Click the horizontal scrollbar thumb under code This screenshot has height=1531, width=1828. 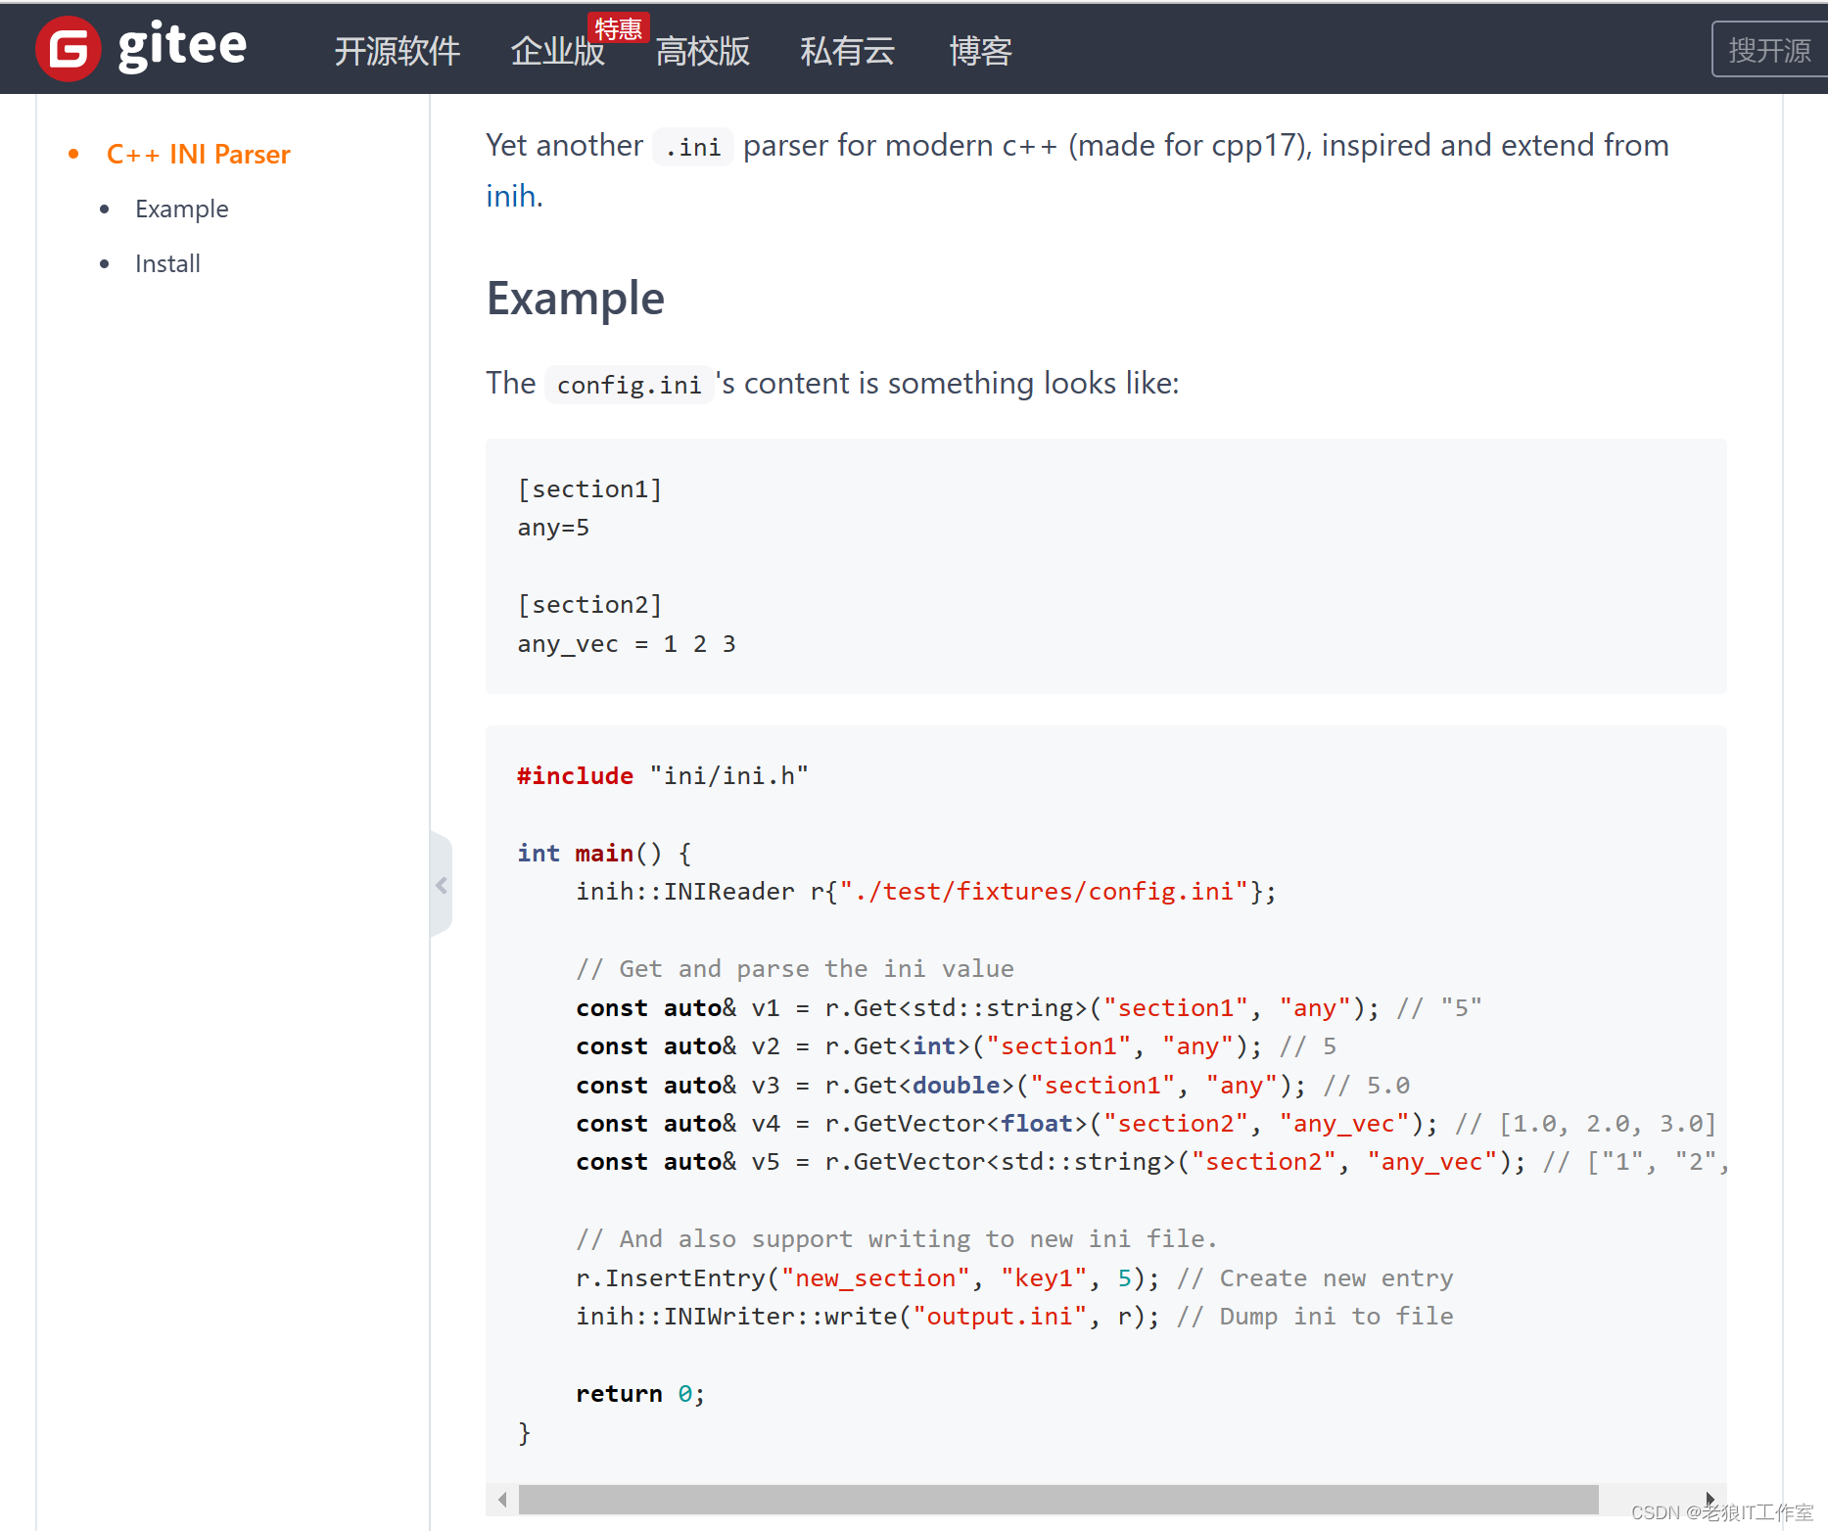click(1058, 1499)
